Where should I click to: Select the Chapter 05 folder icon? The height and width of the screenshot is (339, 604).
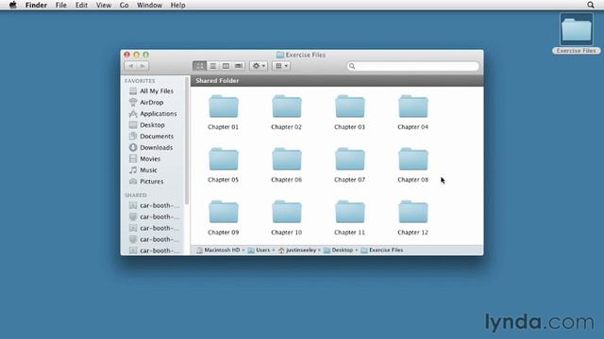(224, 159)
